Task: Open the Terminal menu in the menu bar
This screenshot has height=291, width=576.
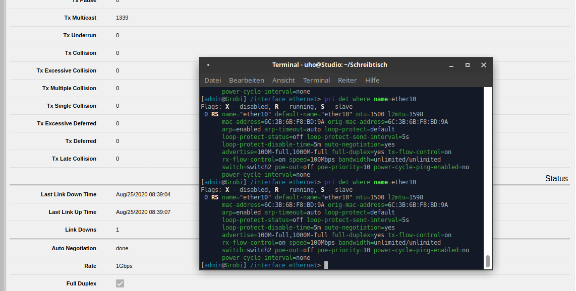Action: coord(316,80)
